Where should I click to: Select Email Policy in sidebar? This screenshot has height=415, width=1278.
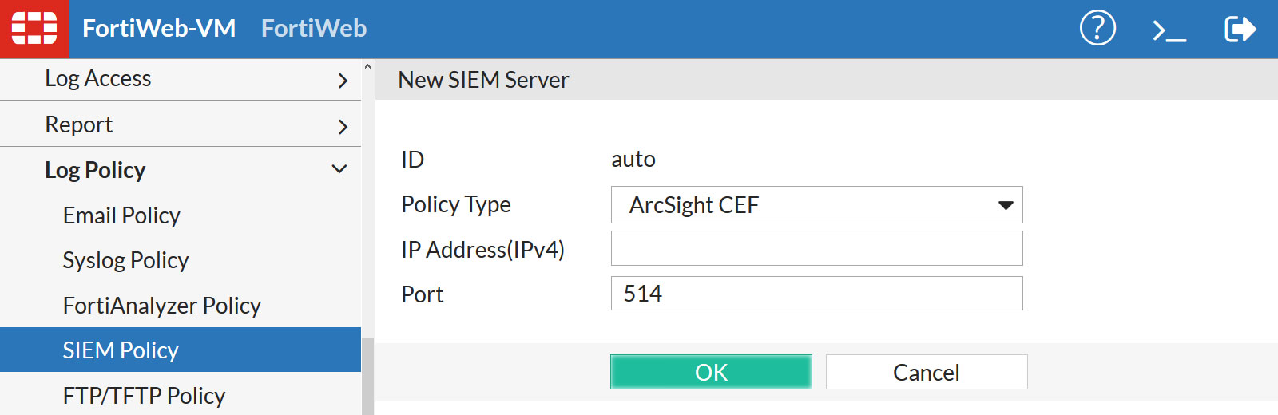pos(121,215)
